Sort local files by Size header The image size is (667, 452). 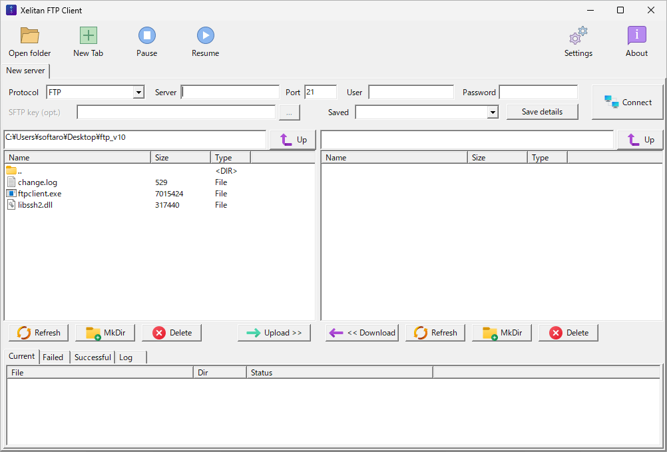(x=181, y=157)
